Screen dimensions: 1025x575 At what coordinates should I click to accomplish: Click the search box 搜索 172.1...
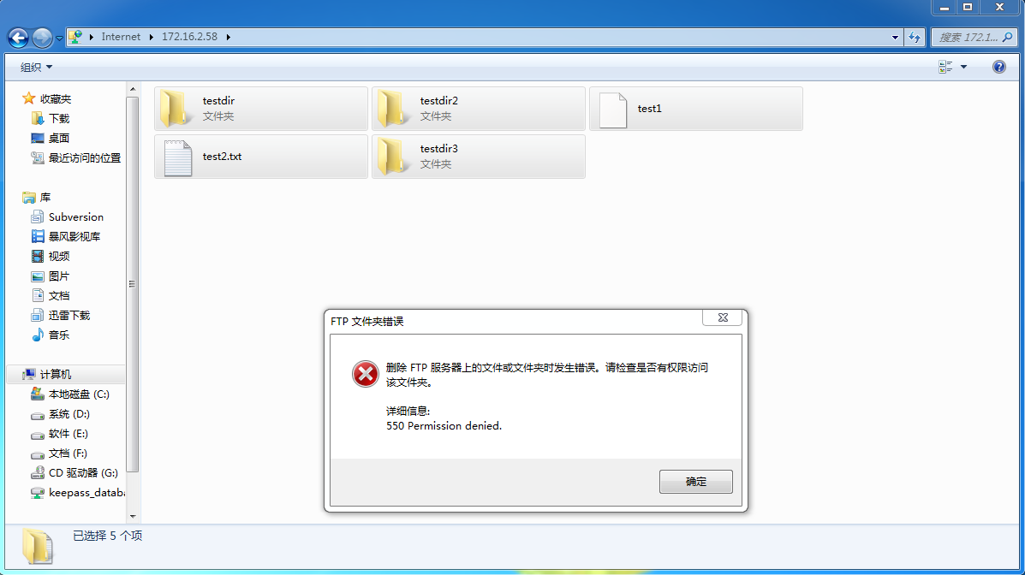[968, 38]
